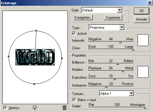The width and height of the screenshot is (153, 112).
Task: Click the light center point in preview
Action: coord(35,57)
